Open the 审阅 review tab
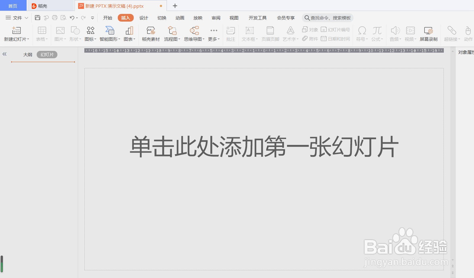474x278 pixels. 216,18
